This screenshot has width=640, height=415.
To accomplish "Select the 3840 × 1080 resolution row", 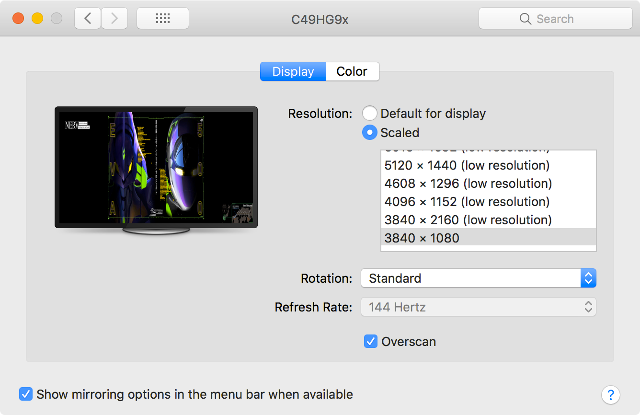I will 489,238.
